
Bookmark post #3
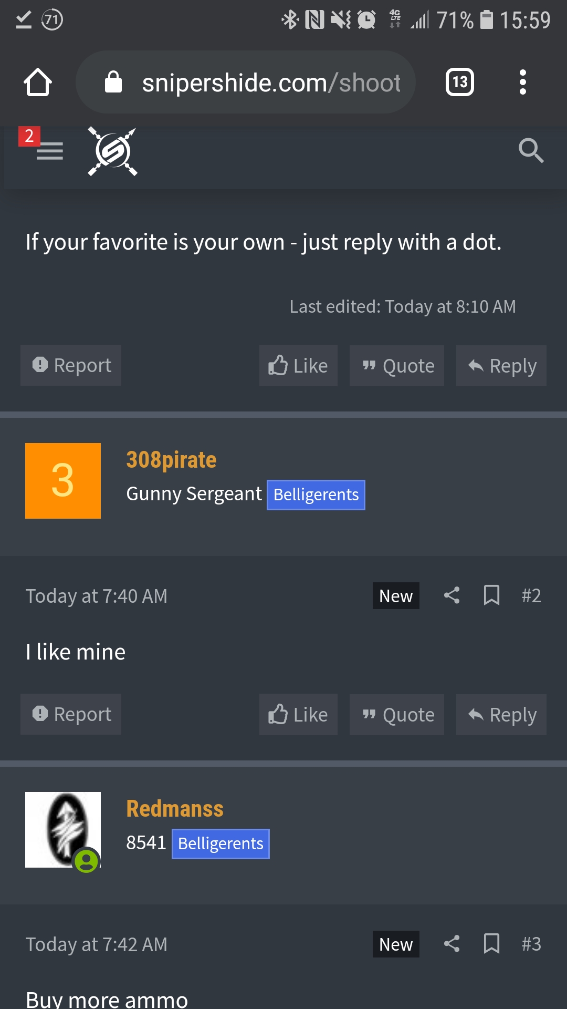coord(491,944)
